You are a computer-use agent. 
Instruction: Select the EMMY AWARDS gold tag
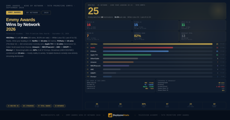14,13
